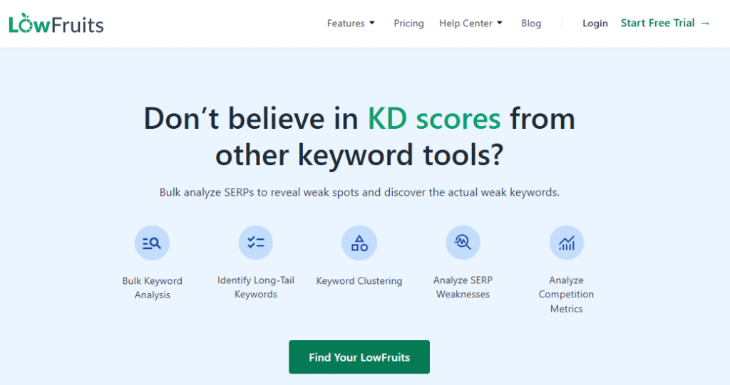Click the Keyword Clustering shapes icon

click(x=359, y=243)
